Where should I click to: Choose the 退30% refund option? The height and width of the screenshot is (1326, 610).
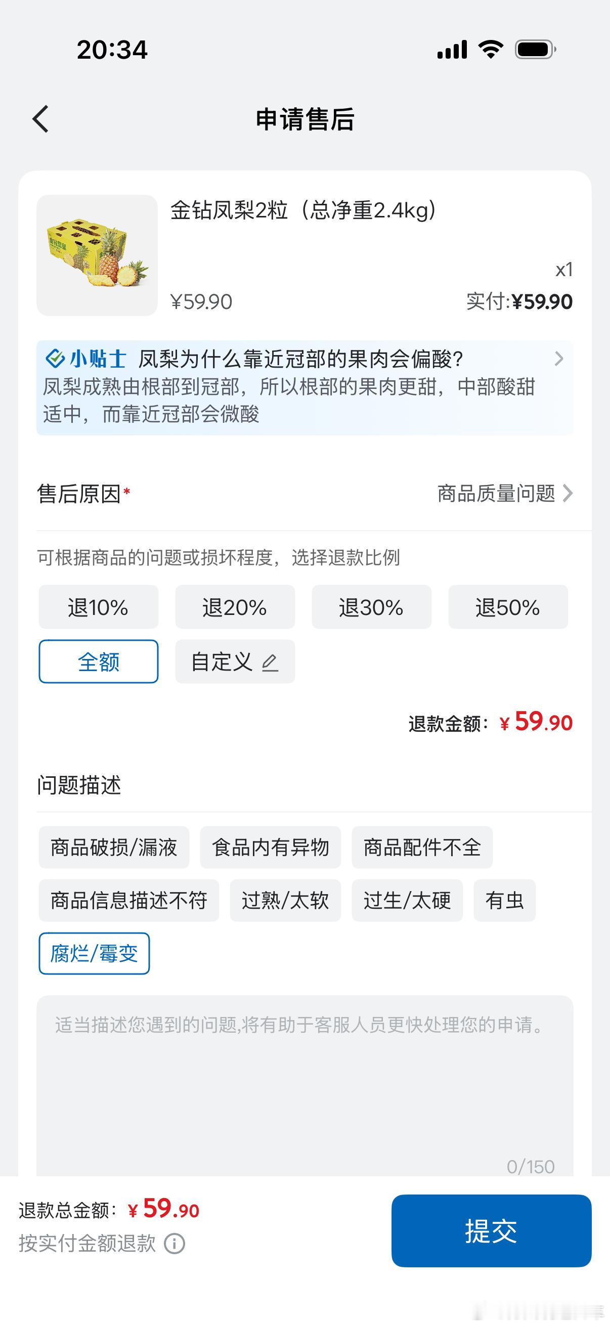(x=371, y=607)
